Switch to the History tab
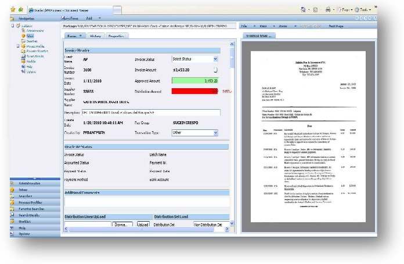This screenshot has height=264, width=404. tap(95, 36)
